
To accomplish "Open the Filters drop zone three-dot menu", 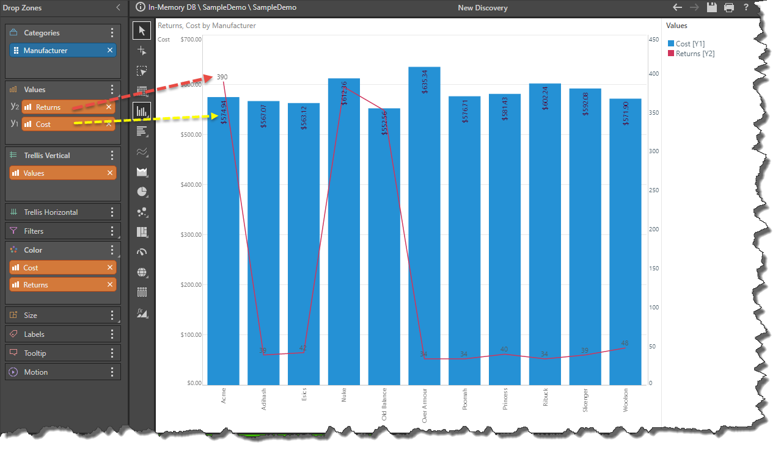I will 112,231.
